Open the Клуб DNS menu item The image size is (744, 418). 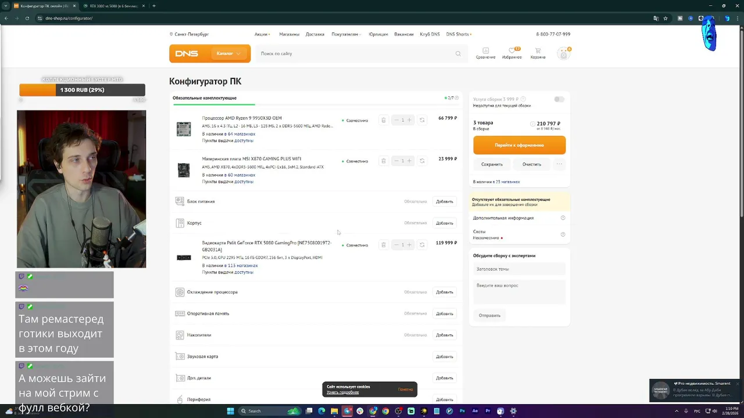430,34
